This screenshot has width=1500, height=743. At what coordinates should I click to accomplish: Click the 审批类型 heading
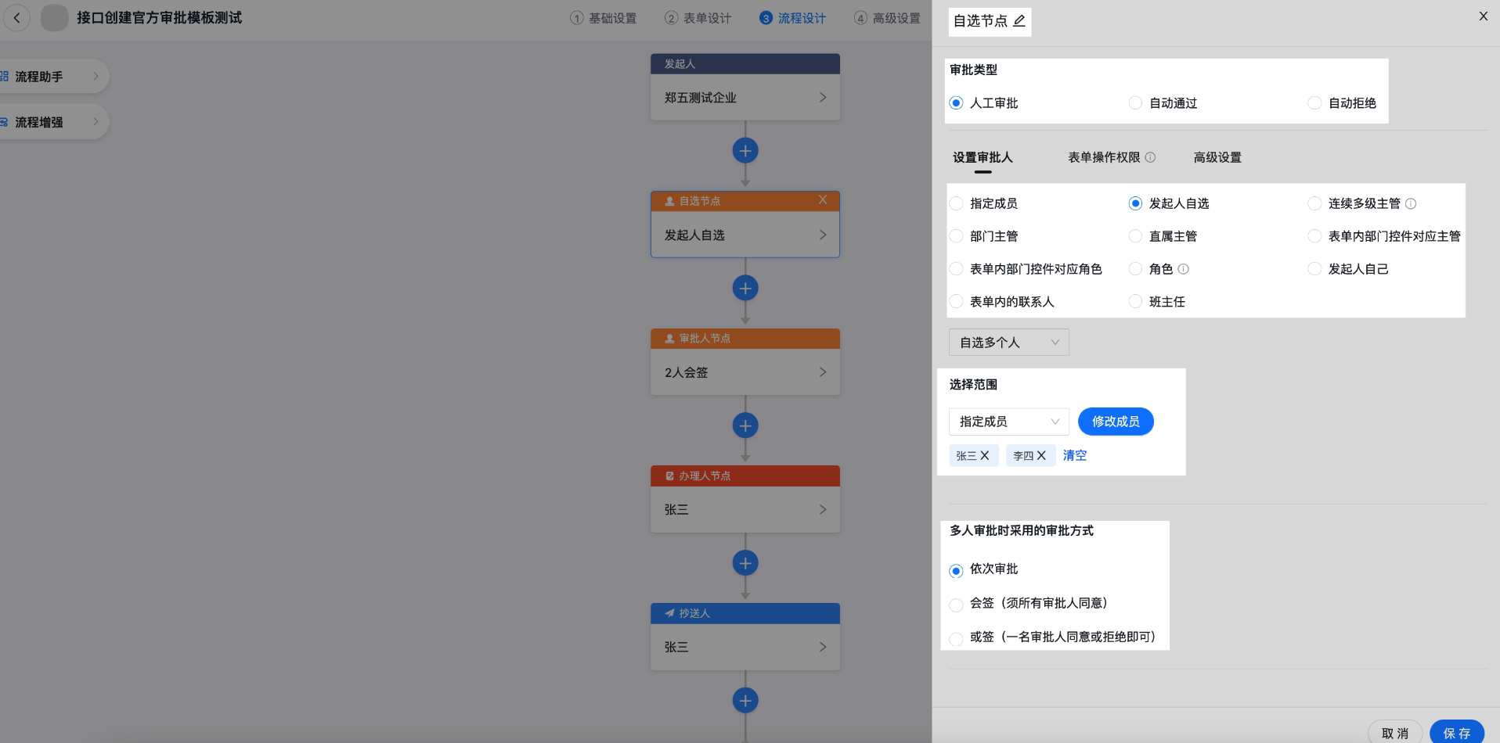tap(973, 70)
